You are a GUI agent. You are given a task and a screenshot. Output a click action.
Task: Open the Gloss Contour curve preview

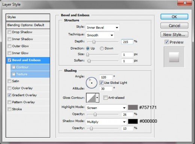[91, 97]
